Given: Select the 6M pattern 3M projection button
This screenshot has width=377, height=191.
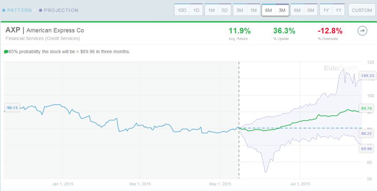Looking at the screenshot, I should tap(275, 10).
